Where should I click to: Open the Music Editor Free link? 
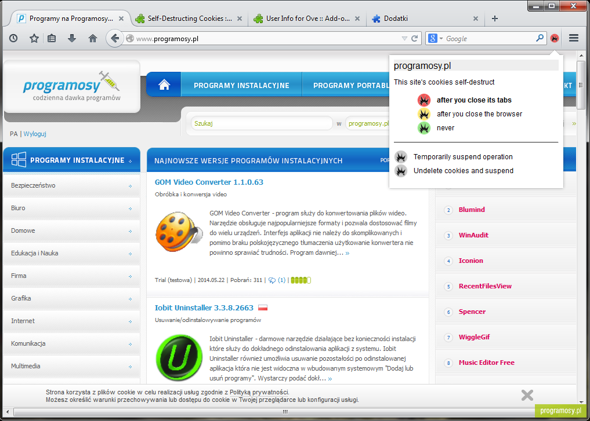click(487, 363)
